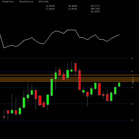Screen dimensions: 139x139
Task: Click the 'OH: 3.35' value
Action: [95, 9]
